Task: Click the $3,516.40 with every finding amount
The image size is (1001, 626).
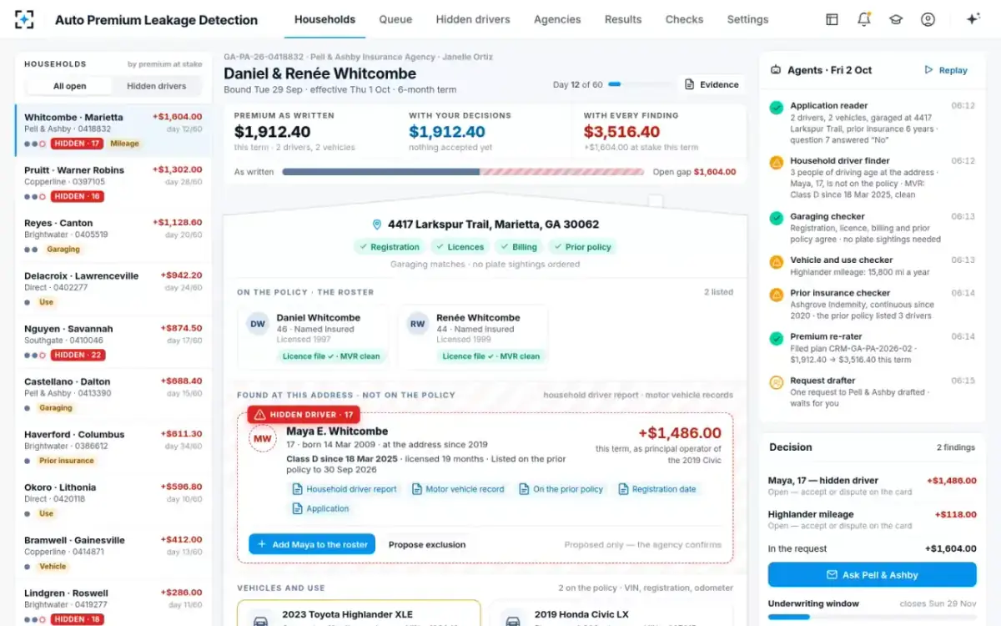Action: pos(621,132)
